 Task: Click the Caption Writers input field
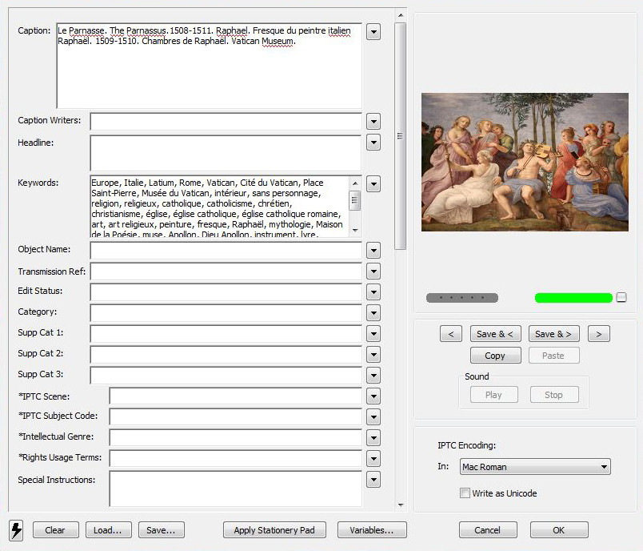(226, 122)
